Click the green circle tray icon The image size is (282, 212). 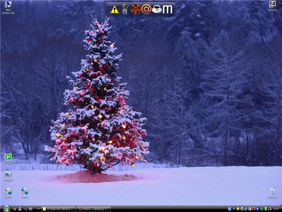point(262,209)
